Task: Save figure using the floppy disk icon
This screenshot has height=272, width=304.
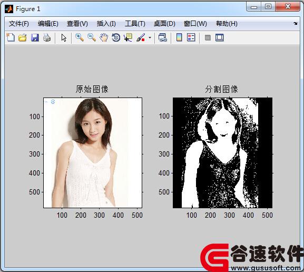Action: tap(35, 37)
